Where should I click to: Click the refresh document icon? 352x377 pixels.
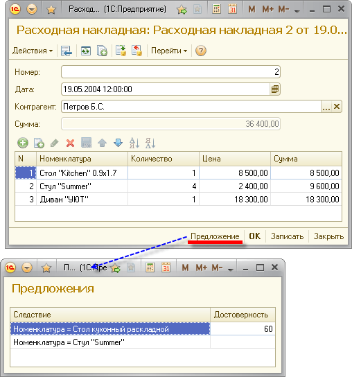point(86,51)
